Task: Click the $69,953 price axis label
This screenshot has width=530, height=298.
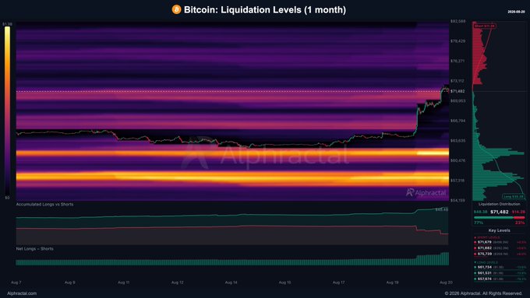Action: (458, 101)
